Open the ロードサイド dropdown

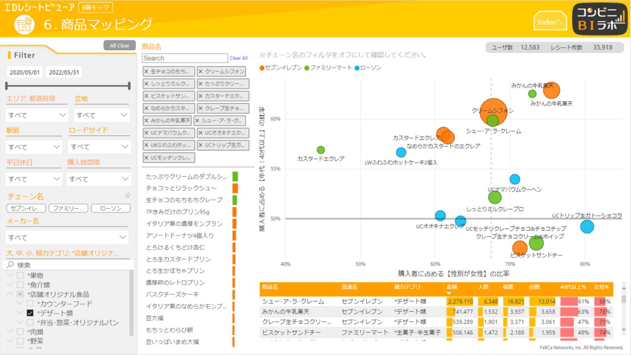(x=99, y=147)
